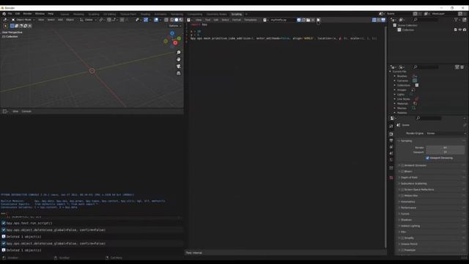Expand the Cameras entry in Current File
The image size is (469, 264).
point(394,81)
